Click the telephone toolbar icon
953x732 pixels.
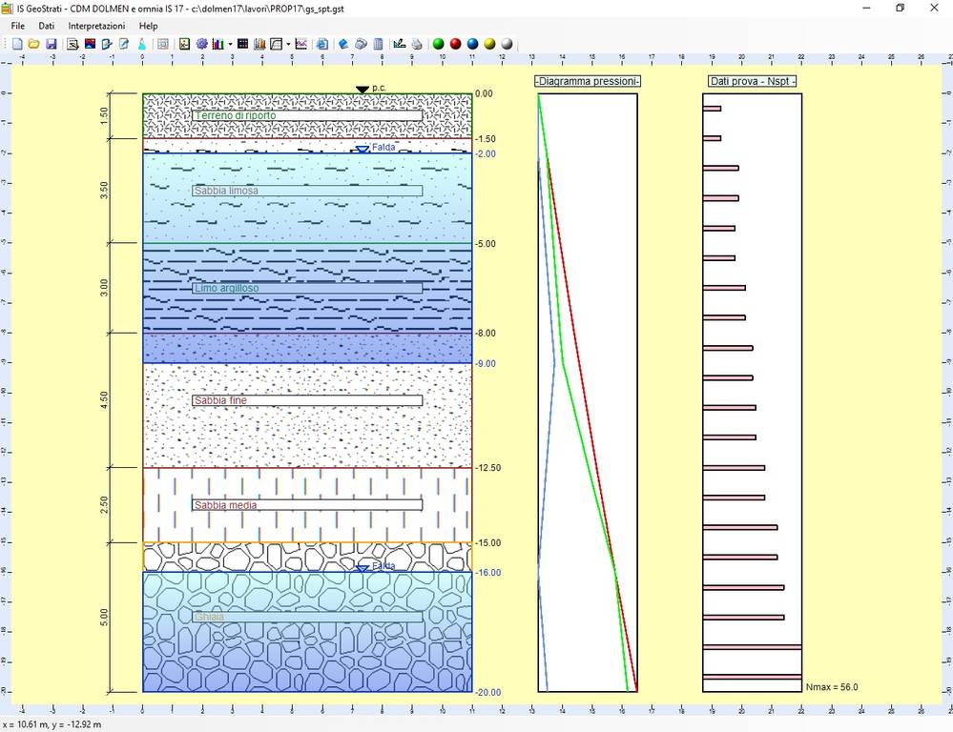pos(360,44)
